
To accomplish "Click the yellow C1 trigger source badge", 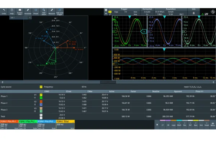I will click(x=110, y=12).
